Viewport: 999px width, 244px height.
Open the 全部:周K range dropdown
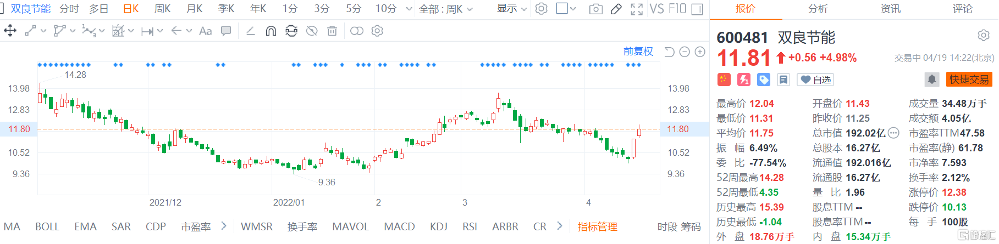446,9
